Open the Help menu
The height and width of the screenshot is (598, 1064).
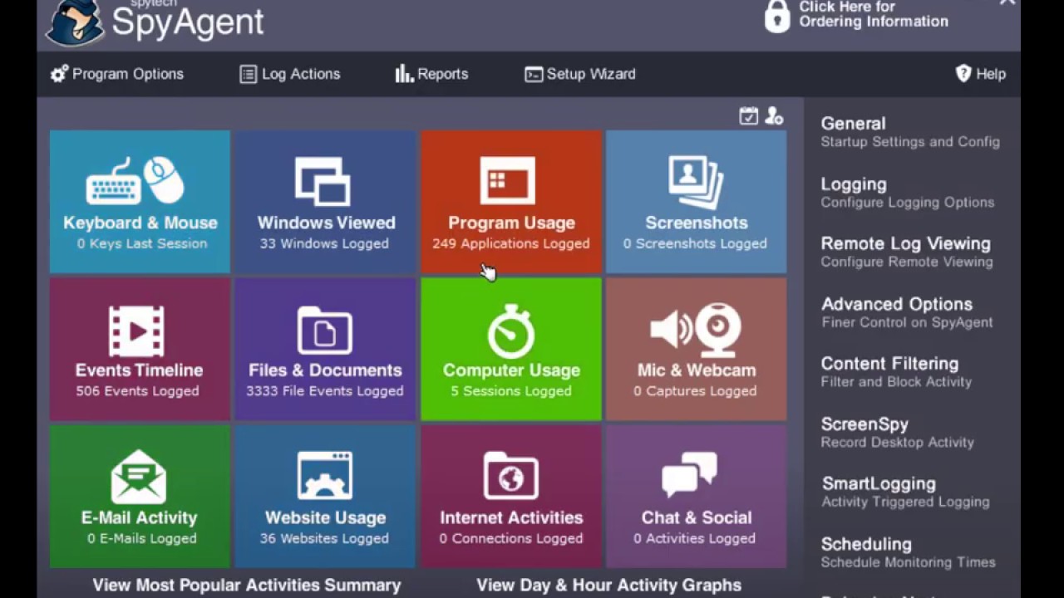click(x=981, y=74)
